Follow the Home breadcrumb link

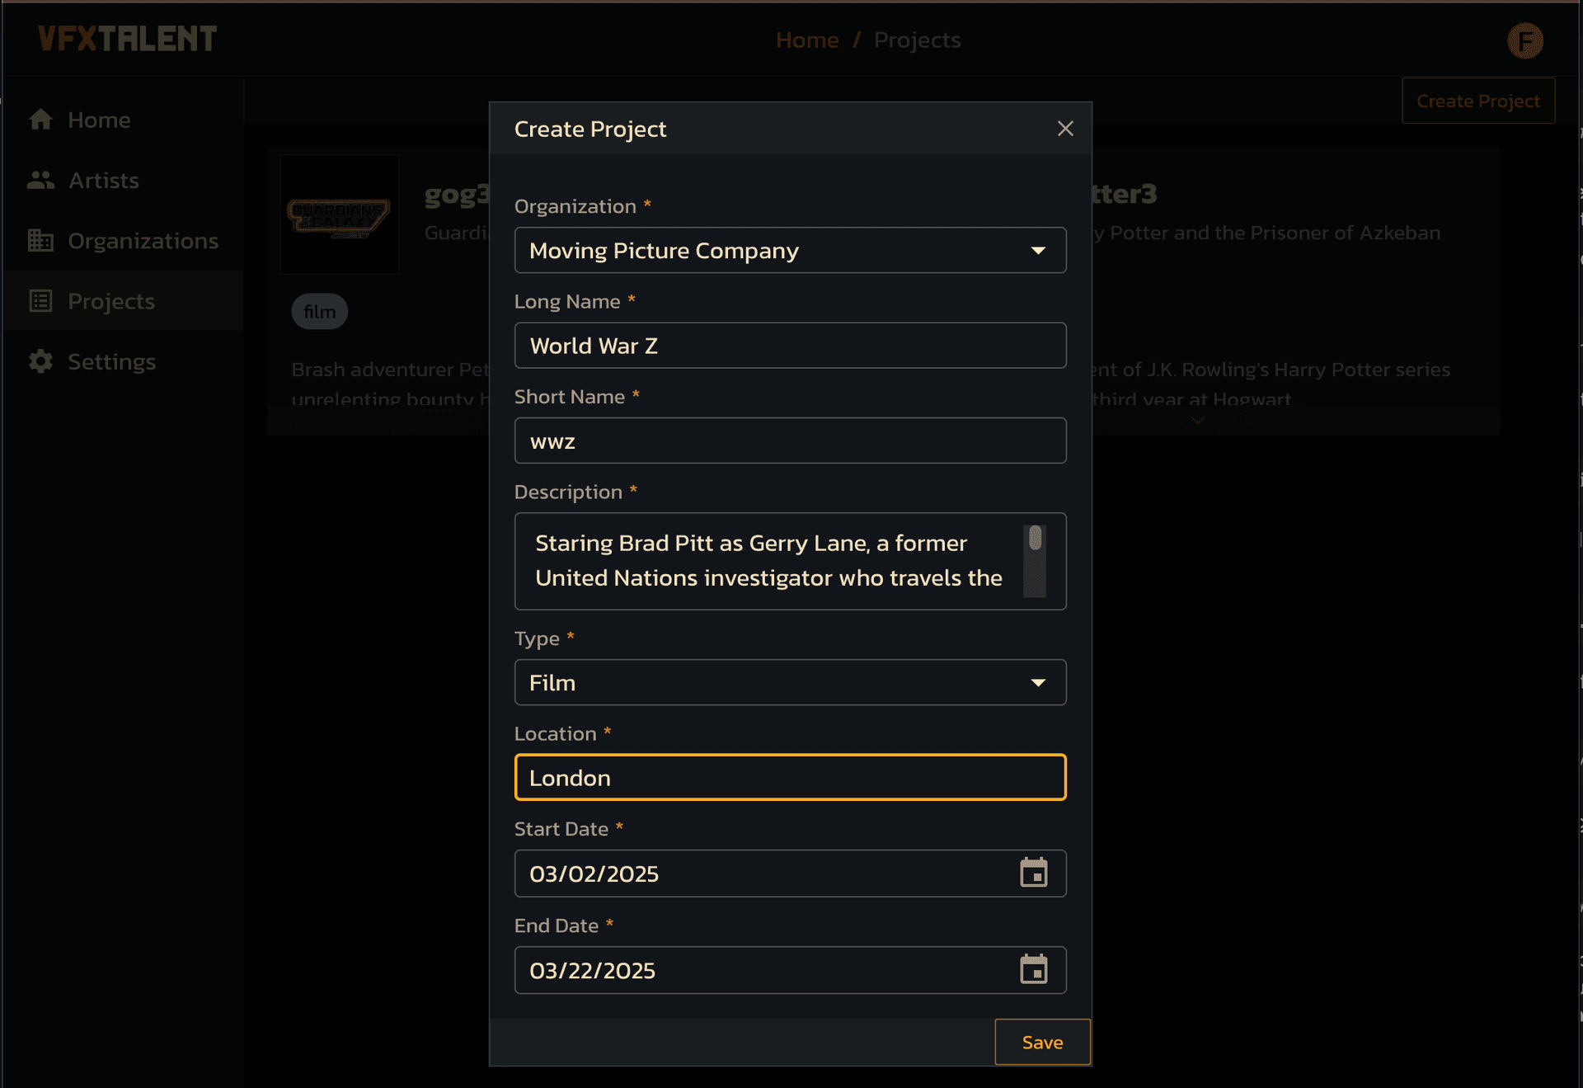click(x=807, y=40)
